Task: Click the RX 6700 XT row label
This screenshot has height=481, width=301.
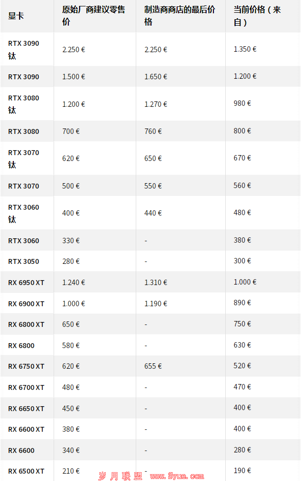Action: [x=26, y=387]
